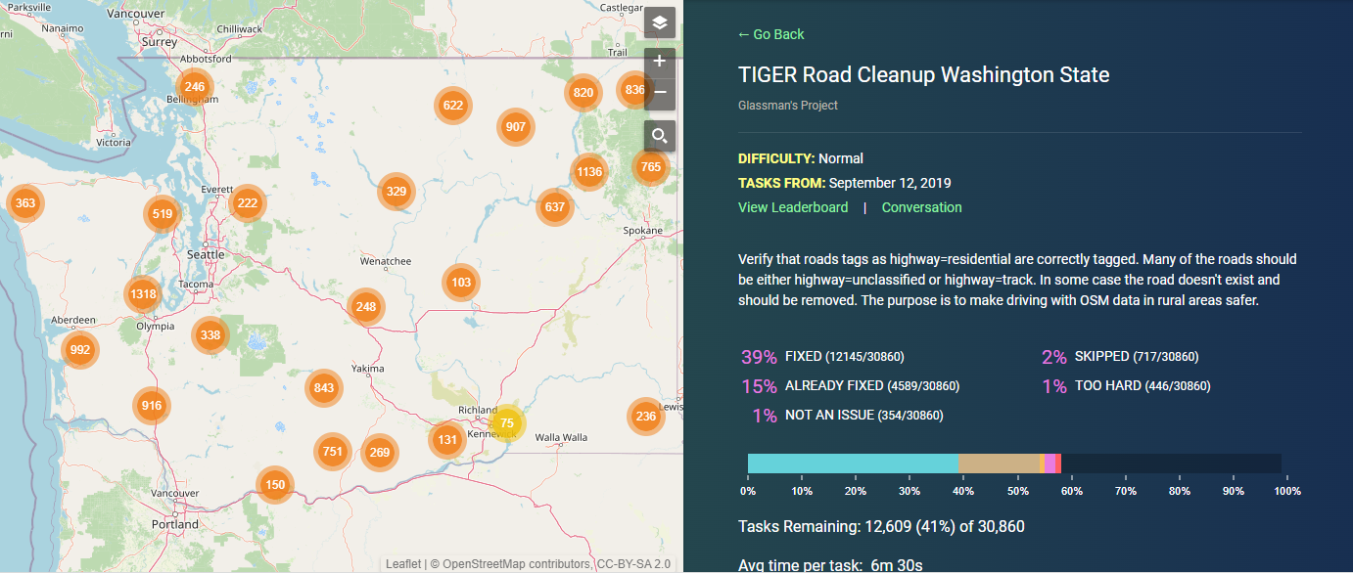1353x574 pixels.
Task: Expand the 1136 task cluster marker
Action: point(589,172)
